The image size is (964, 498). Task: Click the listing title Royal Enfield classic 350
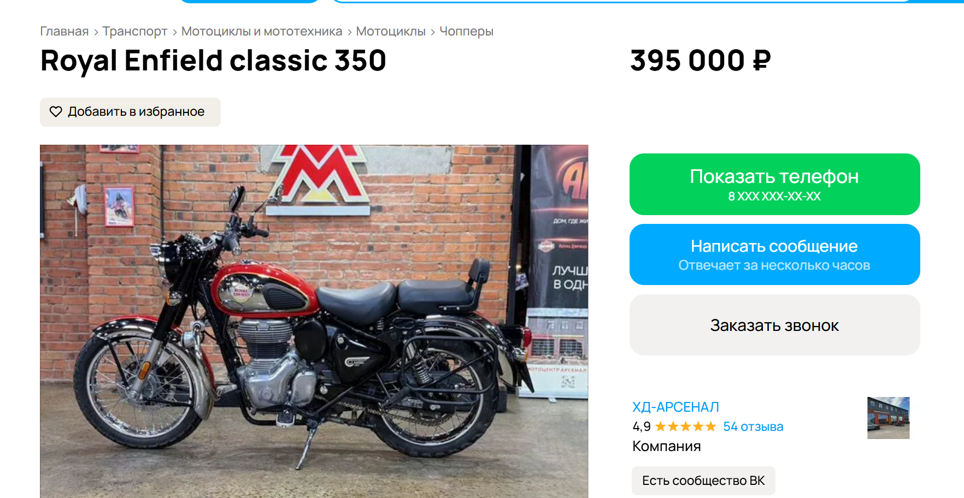pos(213,61)
